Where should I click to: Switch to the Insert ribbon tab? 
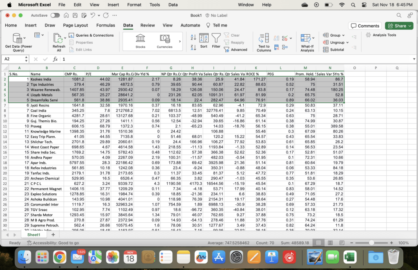click(x=31, y=25)
